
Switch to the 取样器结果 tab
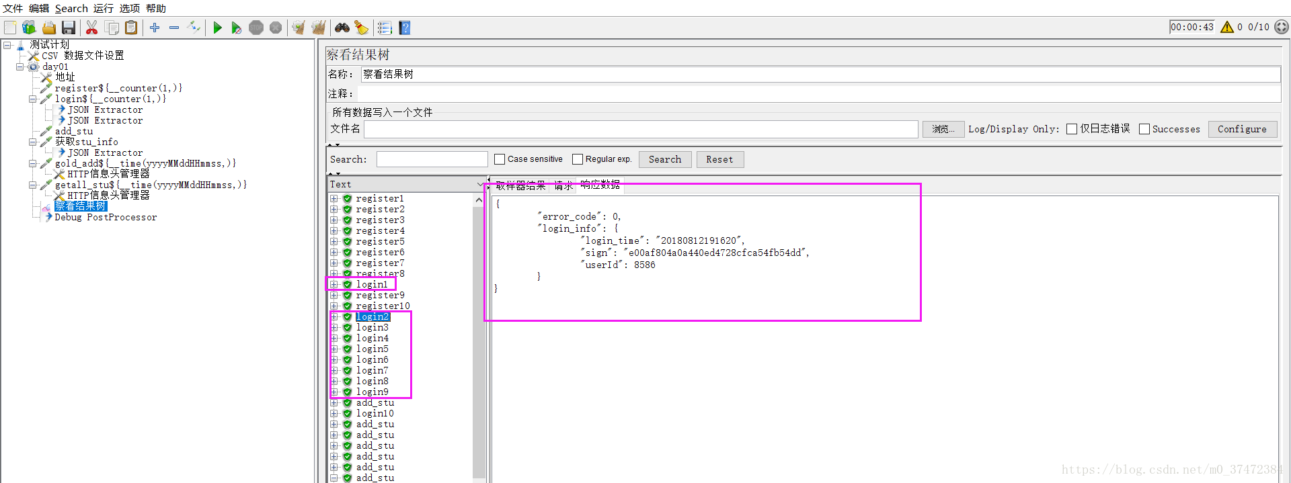521,185
